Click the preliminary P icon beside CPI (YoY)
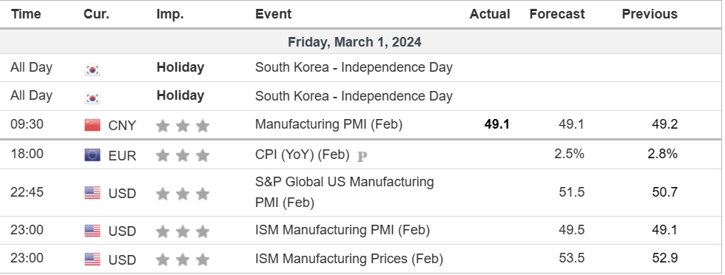The height and width of the screenshot is (275, 725). tap(362, 157)
